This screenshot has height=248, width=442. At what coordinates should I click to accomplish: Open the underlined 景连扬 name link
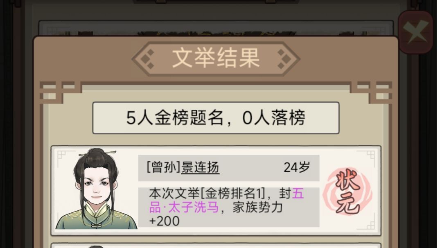[x=200, y=167]
